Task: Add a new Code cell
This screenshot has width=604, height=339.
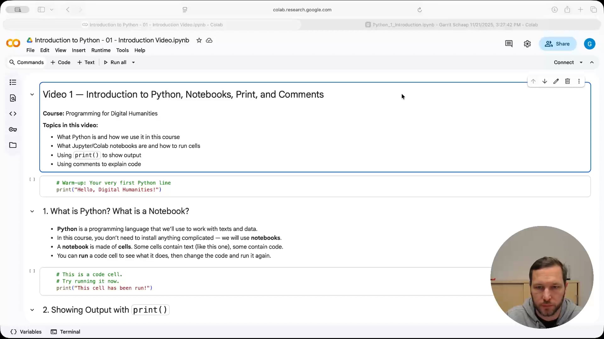Action: [60, 62]
